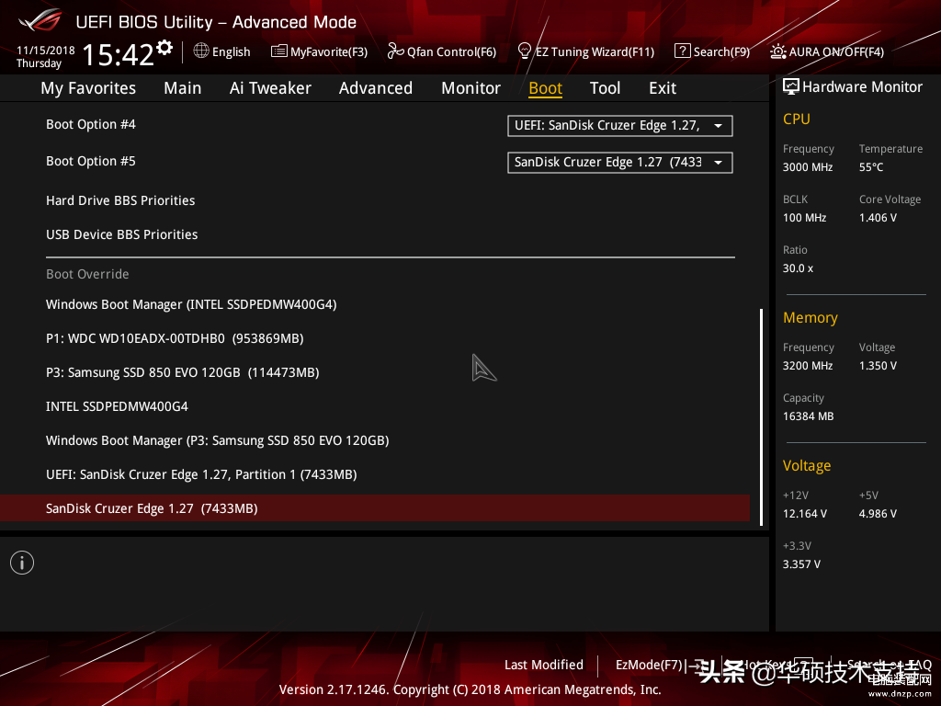Image resolution: width=941 pixels, height=706 pixels.
Task: Click the Hardware Monitor display icon
Action: [791, 87]
